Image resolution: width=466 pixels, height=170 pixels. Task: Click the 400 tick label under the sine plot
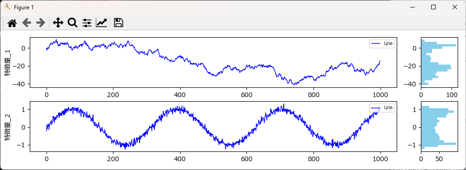[x=180, y=159]
